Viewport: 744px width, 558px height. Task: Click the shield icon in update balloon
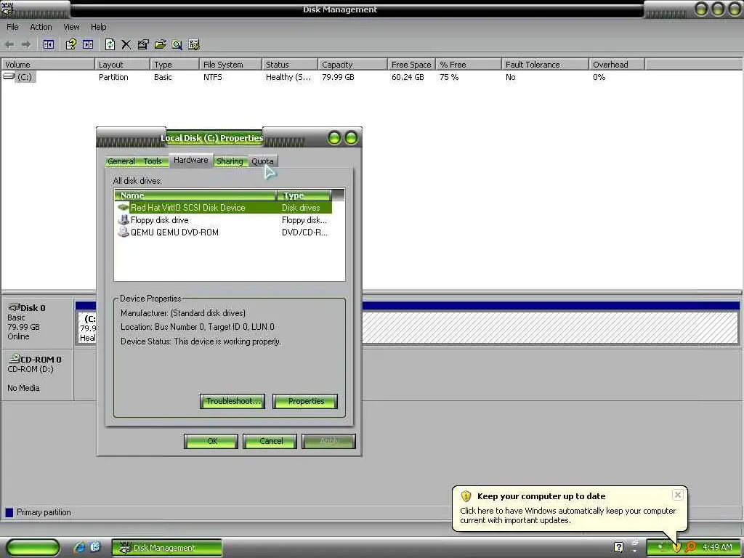click(x=466, y=496)
